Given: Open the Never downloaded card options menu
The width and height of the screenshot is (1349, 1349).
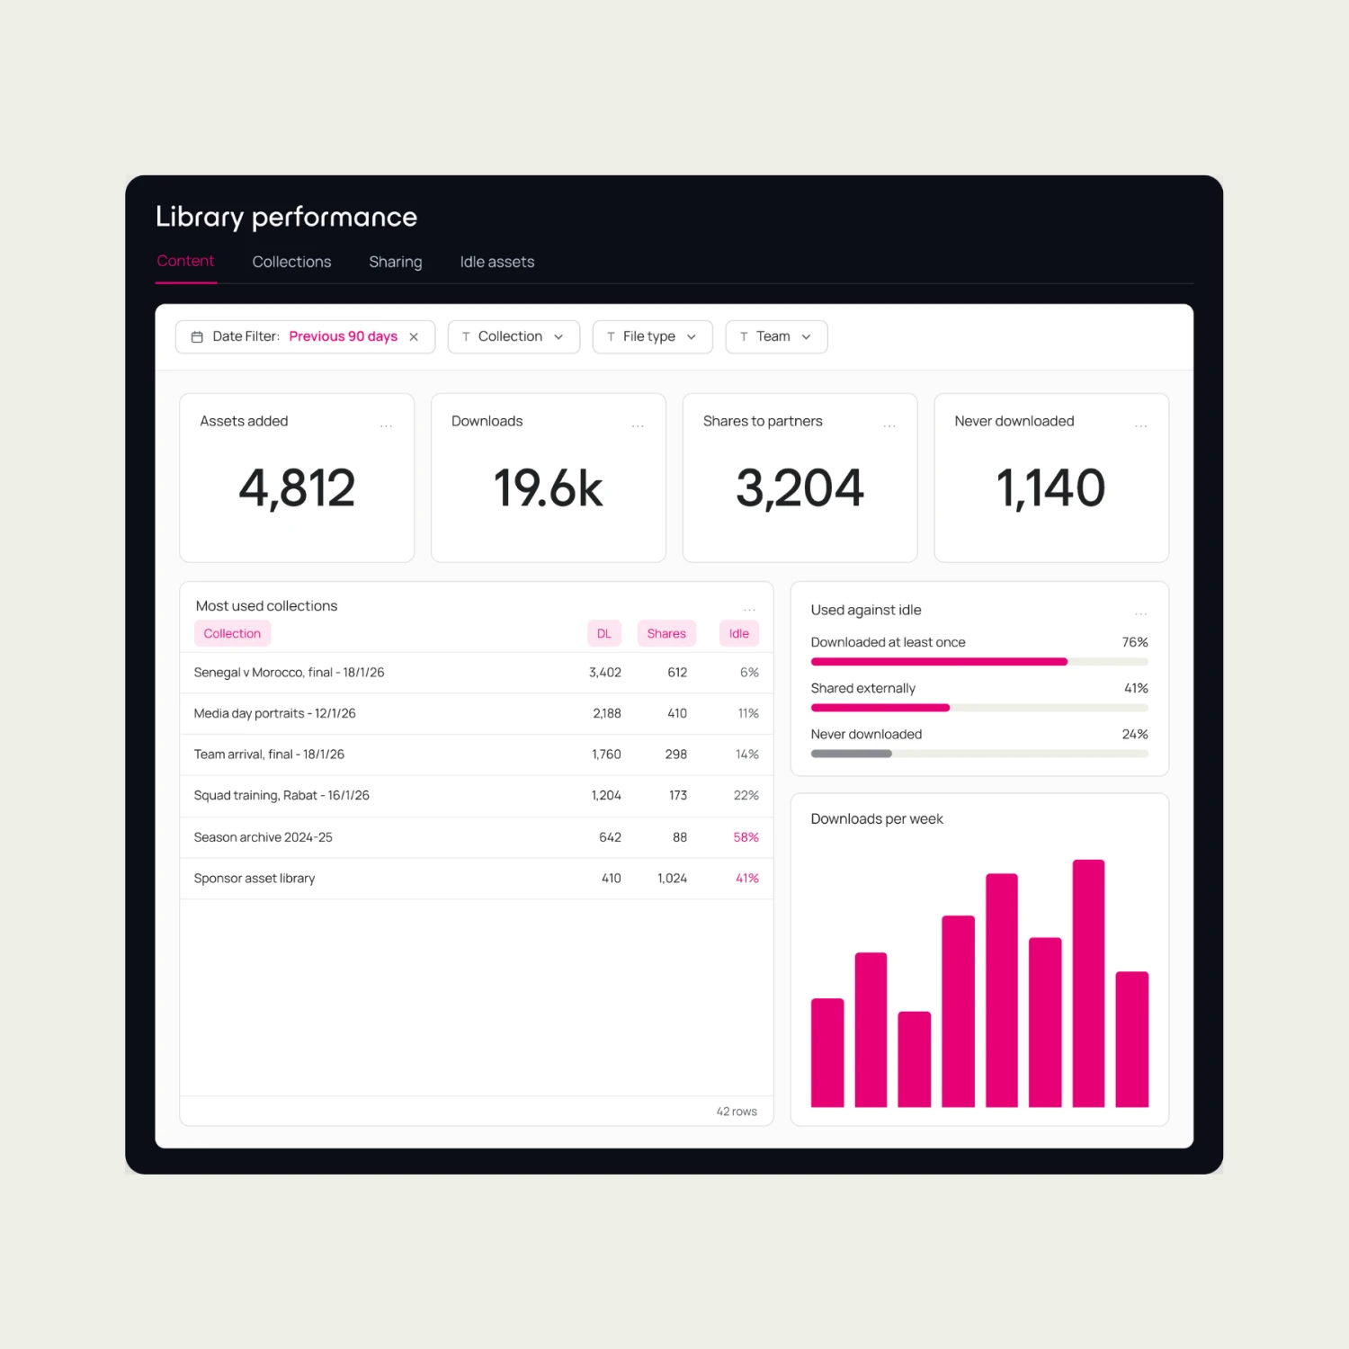Looking at the screenshot, I should (x=1141, y=425).
